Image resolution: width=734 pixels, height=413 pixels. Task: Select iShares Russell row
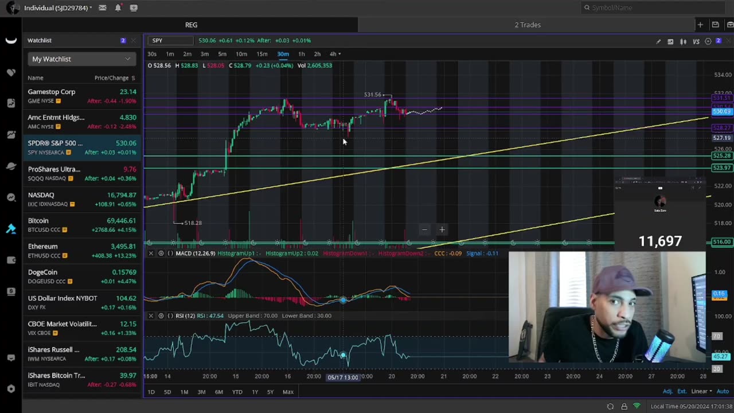coord(82,354)
